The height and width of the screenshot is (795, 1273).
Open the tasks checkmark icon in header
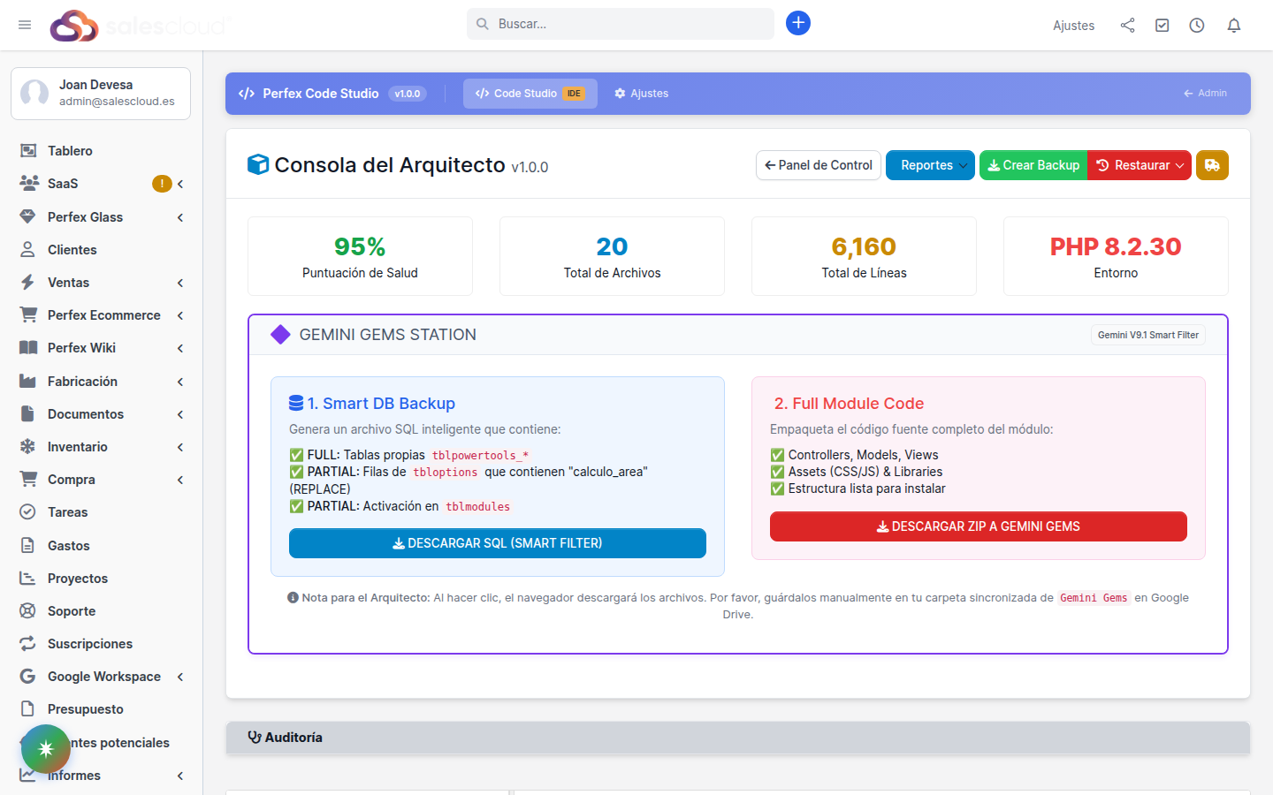click(1162, 26)
